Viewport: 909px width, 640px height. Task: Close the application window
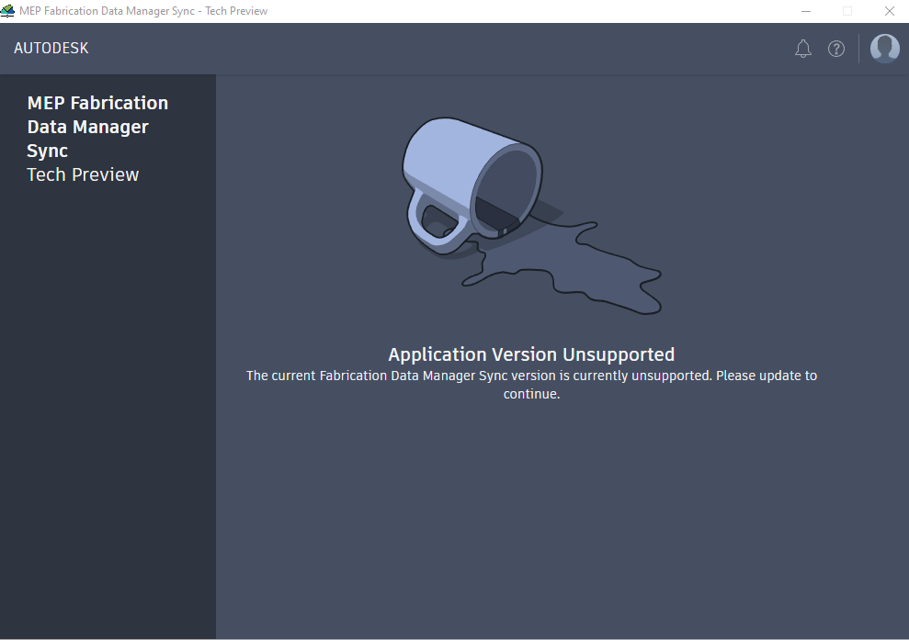tap(890, 11)
